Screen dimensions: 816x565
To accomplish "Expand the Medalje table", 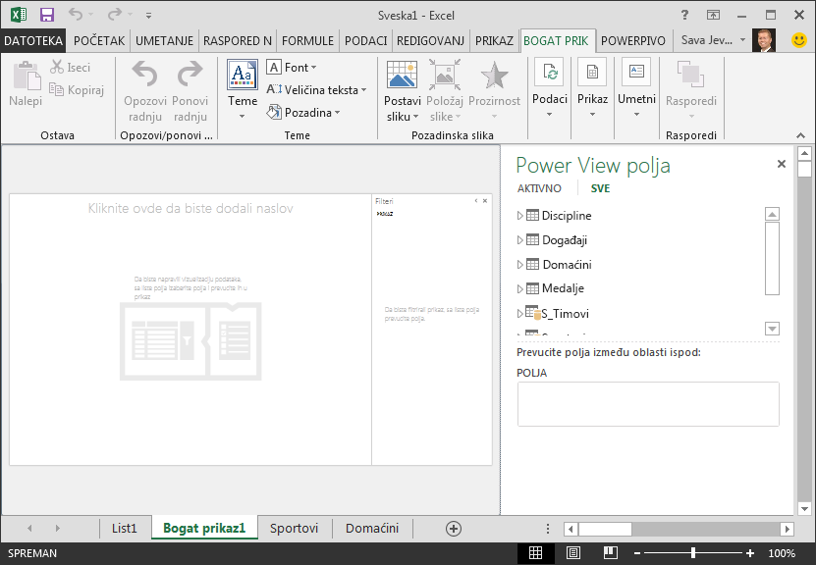I will pyautogui.click(x=519, y=288).
